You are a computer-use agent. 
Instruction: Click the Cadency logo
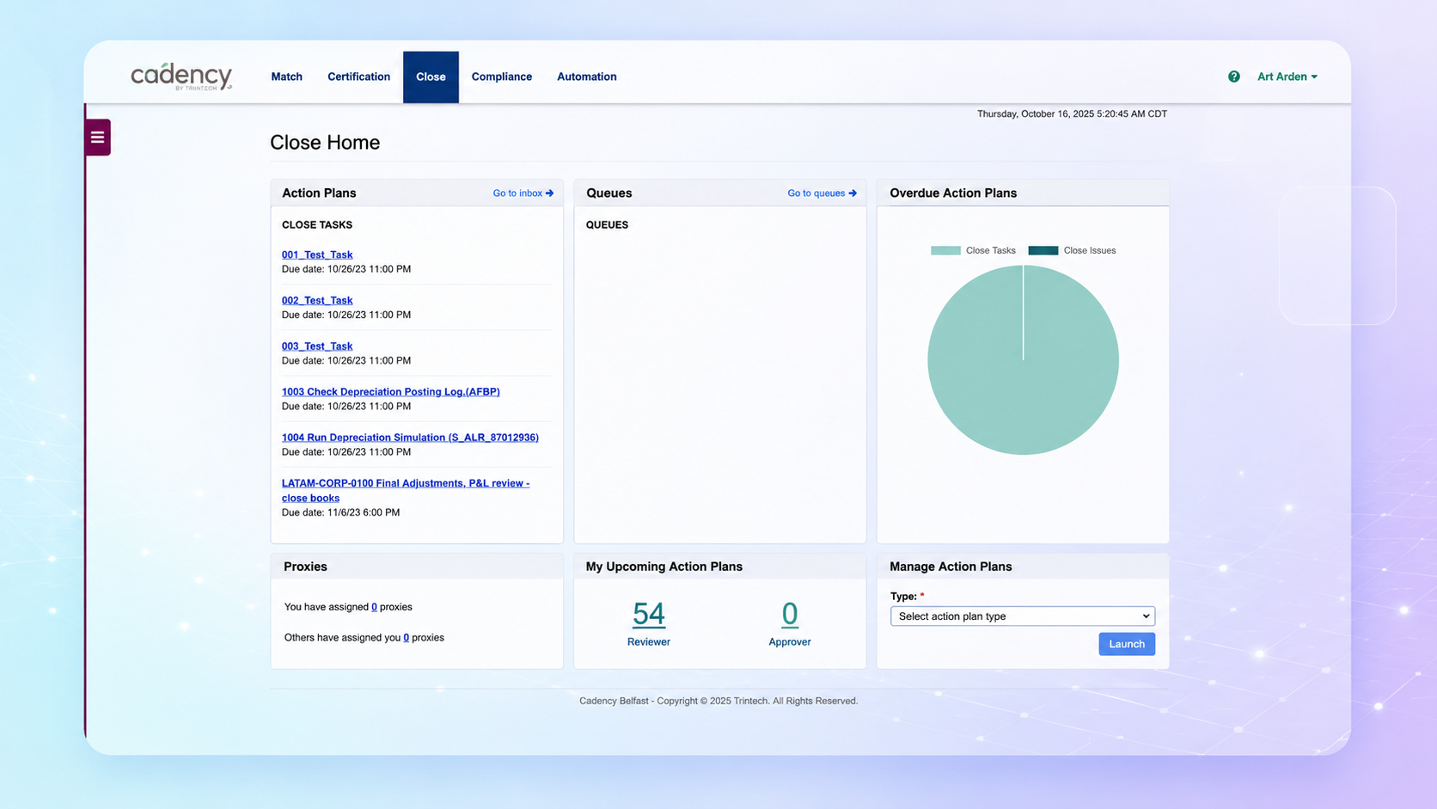pyautogui.click(x=181, y=77)
